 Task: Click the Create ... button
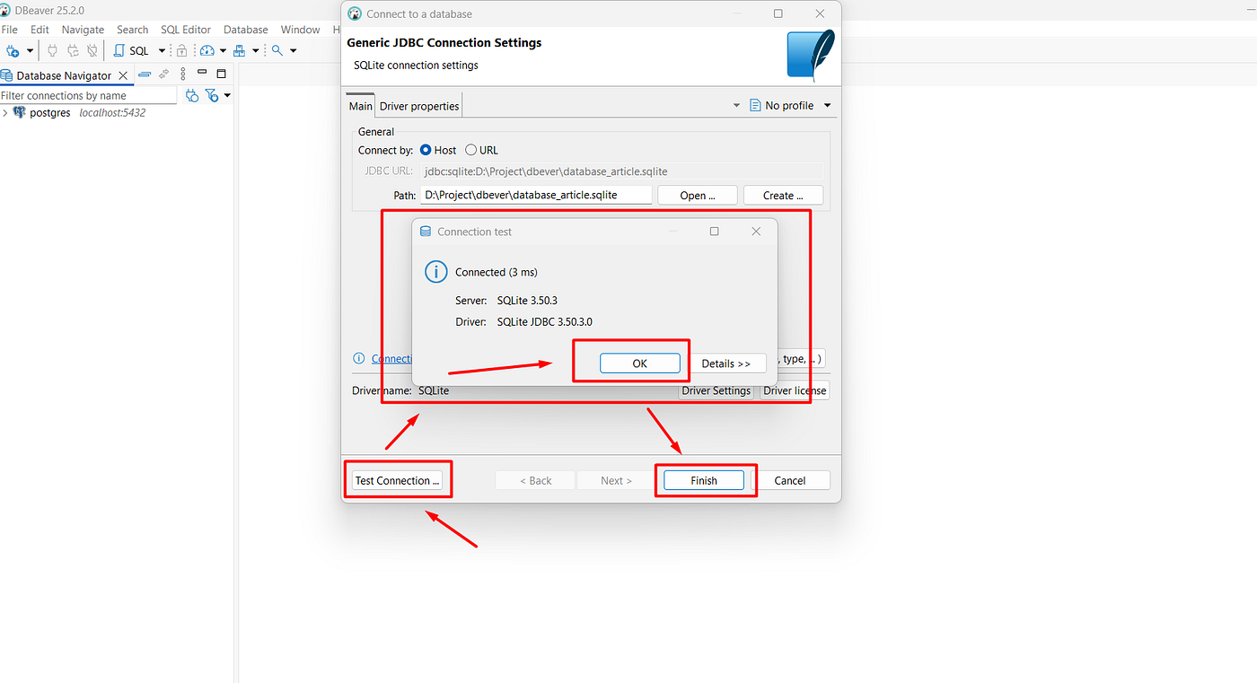[783, 195]
